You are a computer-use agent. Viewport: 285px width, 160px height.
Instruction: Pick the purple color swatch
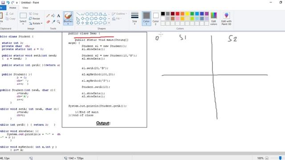point(207,14)
